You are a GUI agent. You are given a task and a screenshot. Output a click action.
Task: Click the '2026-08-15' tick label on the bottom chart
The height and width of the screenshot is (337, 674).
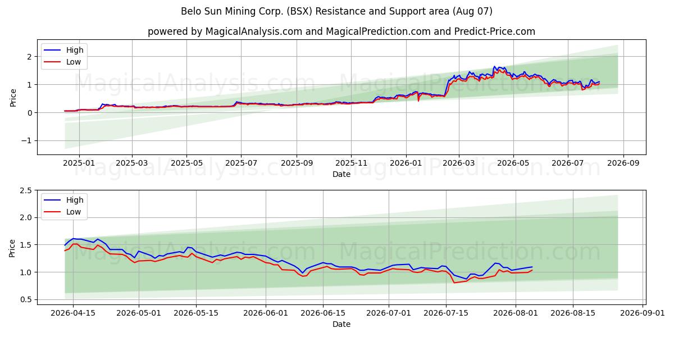coord(573,313)
